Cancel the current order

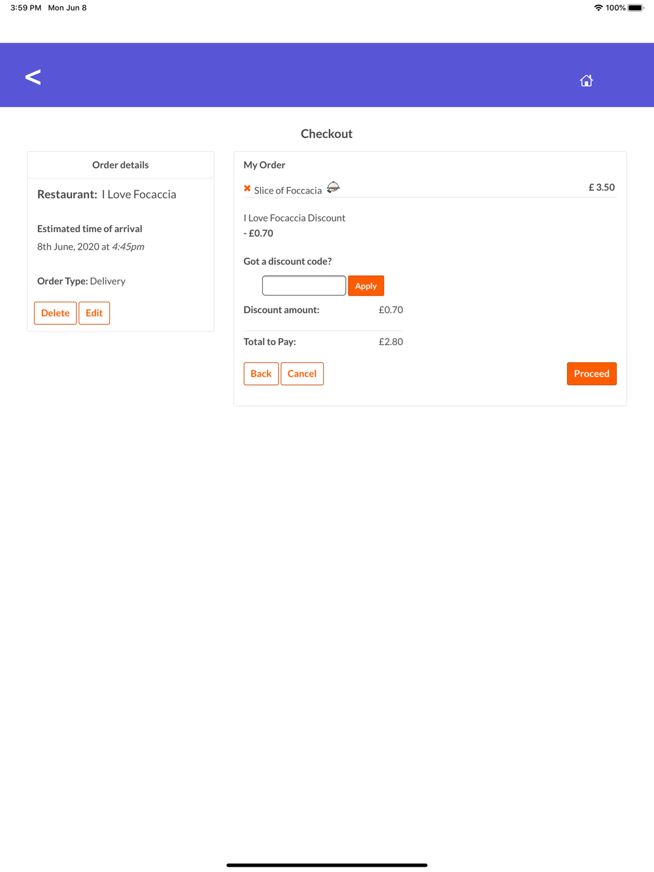click(302, 374)
